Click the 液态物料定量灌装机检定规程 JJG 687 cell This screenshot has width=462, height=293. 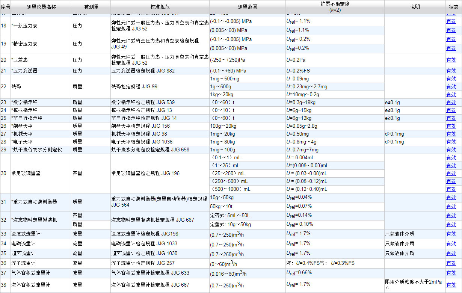point(160,220)
